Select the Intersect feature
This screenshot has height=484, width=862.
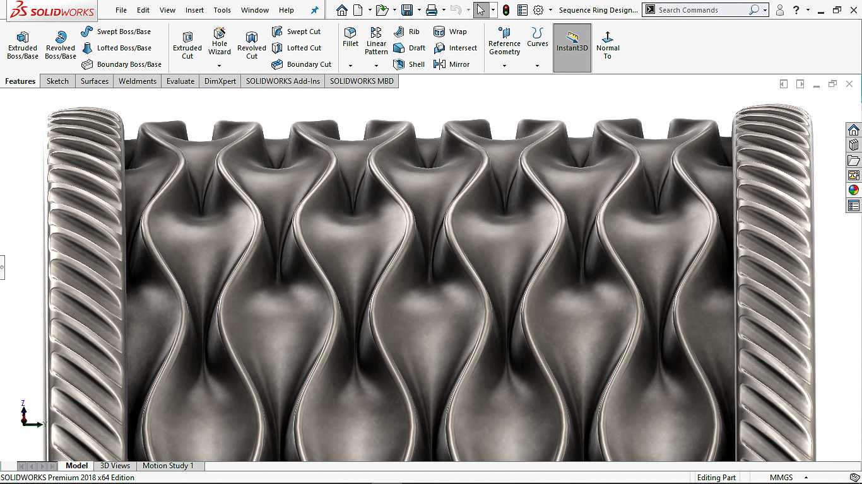tap(456, 48)
